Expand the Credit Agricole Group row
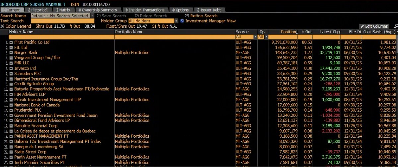398x167 pixels. click(11, 84)
